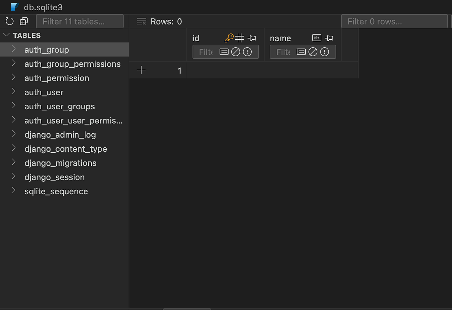
Task: Pin the name column
Action: (329, 38)
